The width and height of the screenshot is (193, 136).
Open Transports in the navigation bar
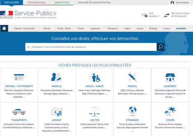point(112,29)
